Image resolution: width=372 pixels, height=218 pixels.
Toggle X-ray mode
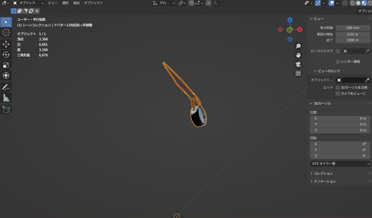click(345, 3)
